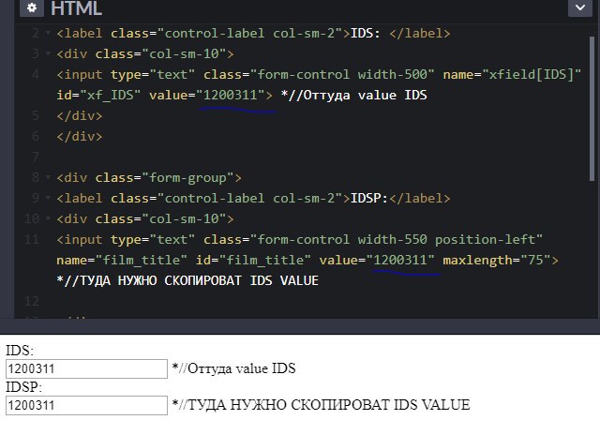Click the "HTML" panel title
Screen dimensions: 600x435
pos(76,8)
